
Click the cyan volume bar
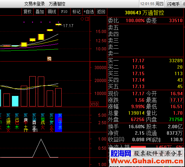pyautogui.click(x=15, y=101)
